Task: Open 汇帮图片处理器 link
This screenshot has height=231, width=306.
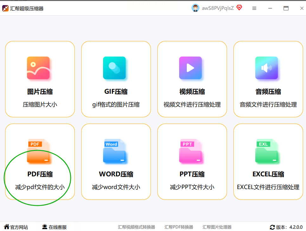Action: click(217, 227)
